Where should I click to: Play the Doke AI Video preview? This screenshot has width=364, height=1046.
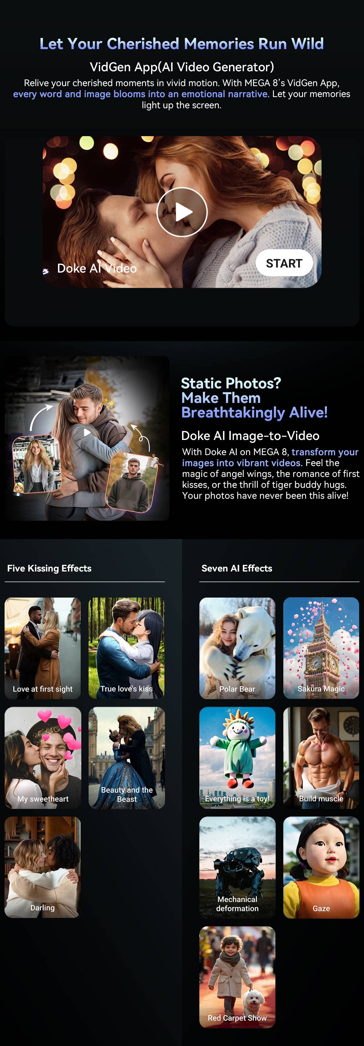[x=182, y=212]
